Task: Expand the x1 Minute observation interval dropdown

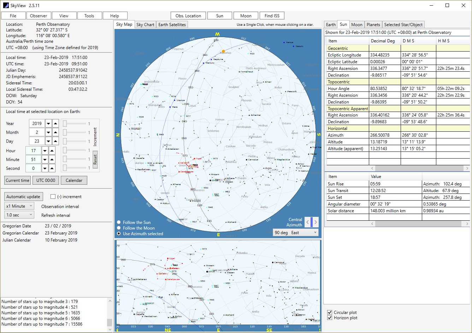Action: point(19,206)
